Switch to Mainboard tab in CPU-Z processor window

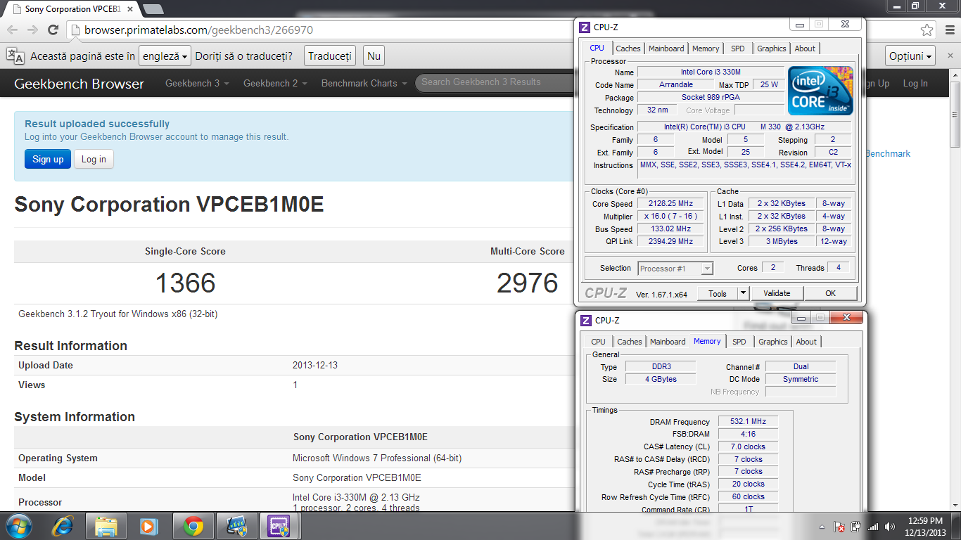[666, 49]
